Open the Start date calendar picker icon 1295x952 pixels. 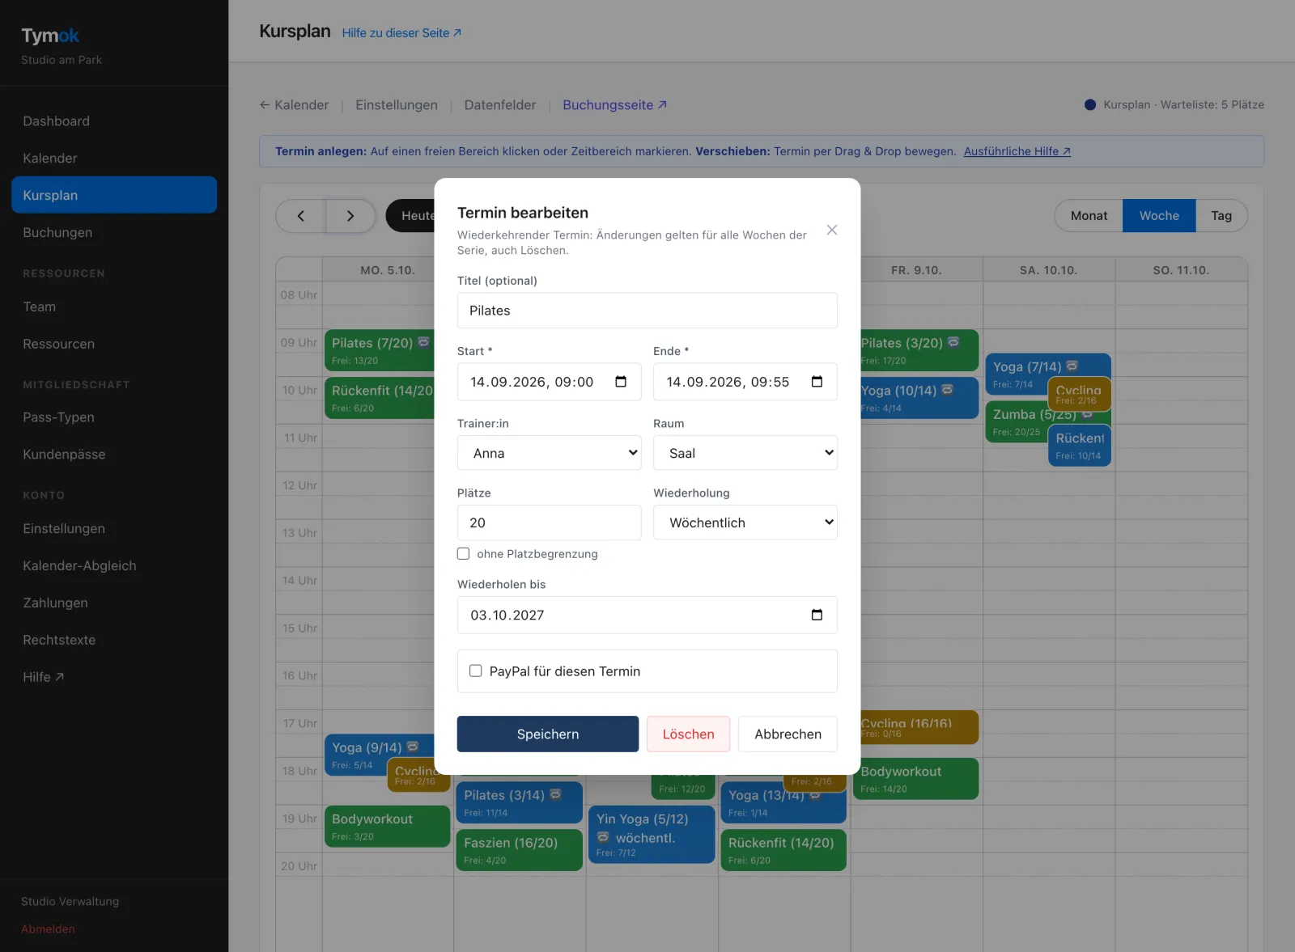621,382
